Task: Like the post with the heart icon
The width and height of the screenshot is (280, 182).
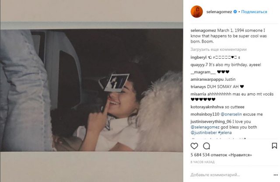Action: pos(194,146)
